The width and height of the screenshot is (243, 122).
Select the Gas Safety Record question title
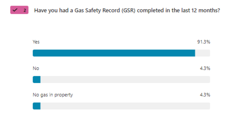pos(127,11)
